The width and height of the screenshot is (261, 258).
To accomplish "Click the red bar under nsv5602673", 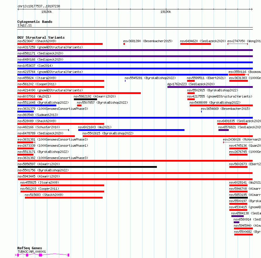I will 238,167.
